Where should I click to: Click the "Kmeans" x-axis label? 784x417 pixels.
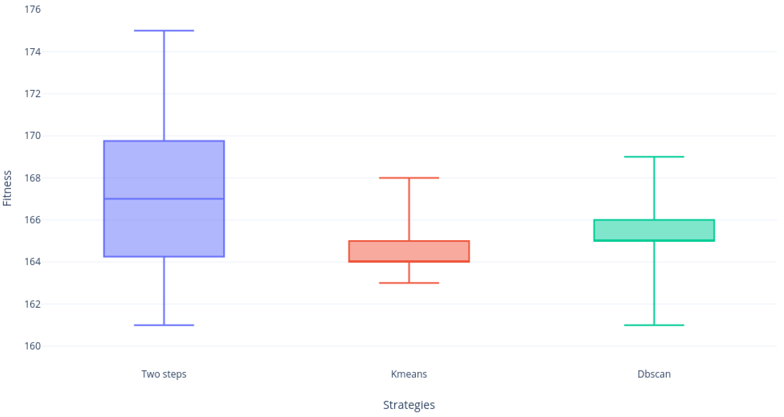point(409,374)
